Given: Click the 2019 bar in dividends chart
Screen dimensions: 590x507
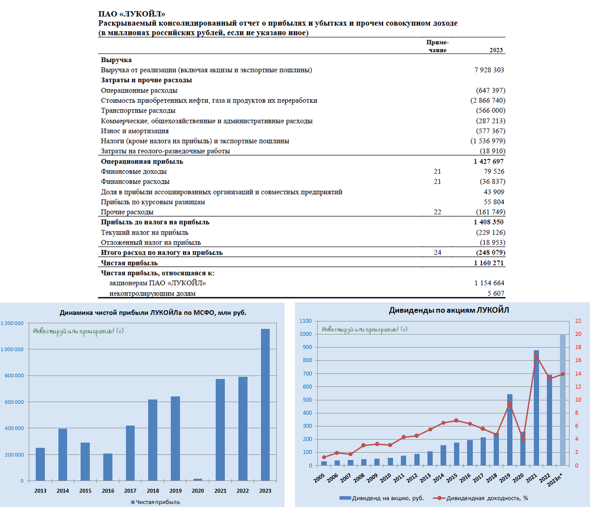Looking at the screenshot, I should (509, 430).
